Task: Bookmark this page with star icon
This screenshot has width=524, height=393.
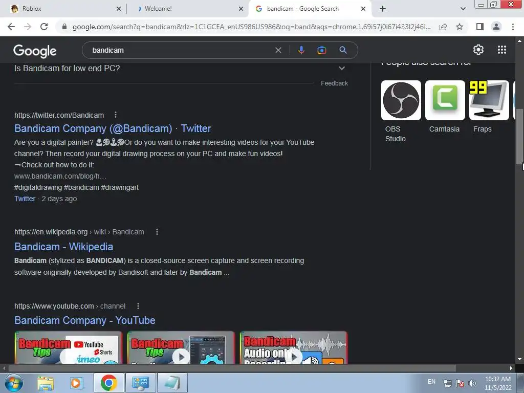Action: point(460,27)
